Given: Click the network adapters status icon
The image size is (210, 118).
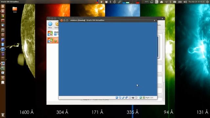Looking at the screenshot, I should pyautogui.click(x=126, y=98).
